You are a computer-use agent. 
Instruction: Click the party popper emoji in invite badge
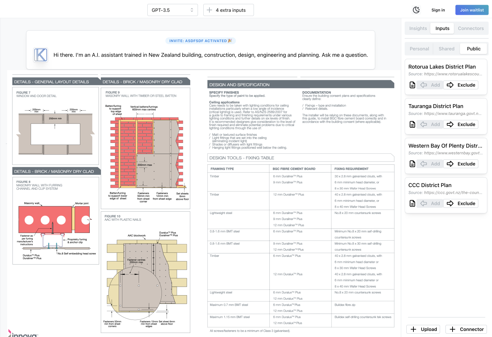point(230,41)
